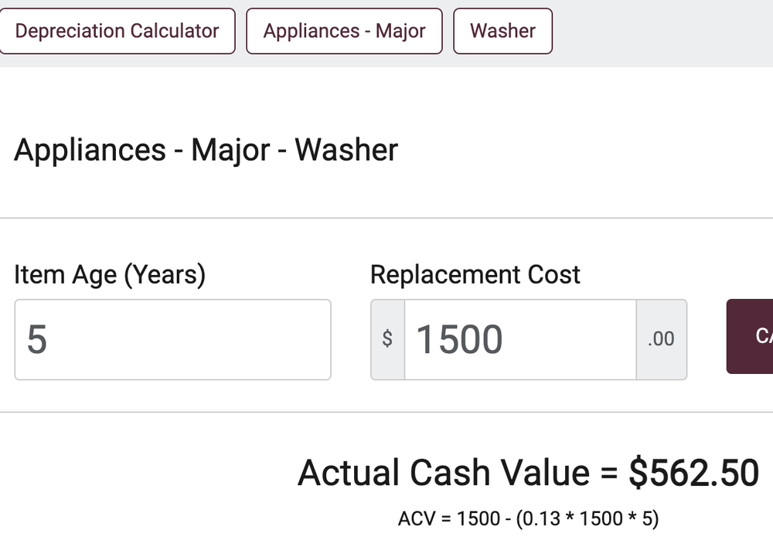Click the Appliances - Major - Washer heading

click(x=206, y=149)
